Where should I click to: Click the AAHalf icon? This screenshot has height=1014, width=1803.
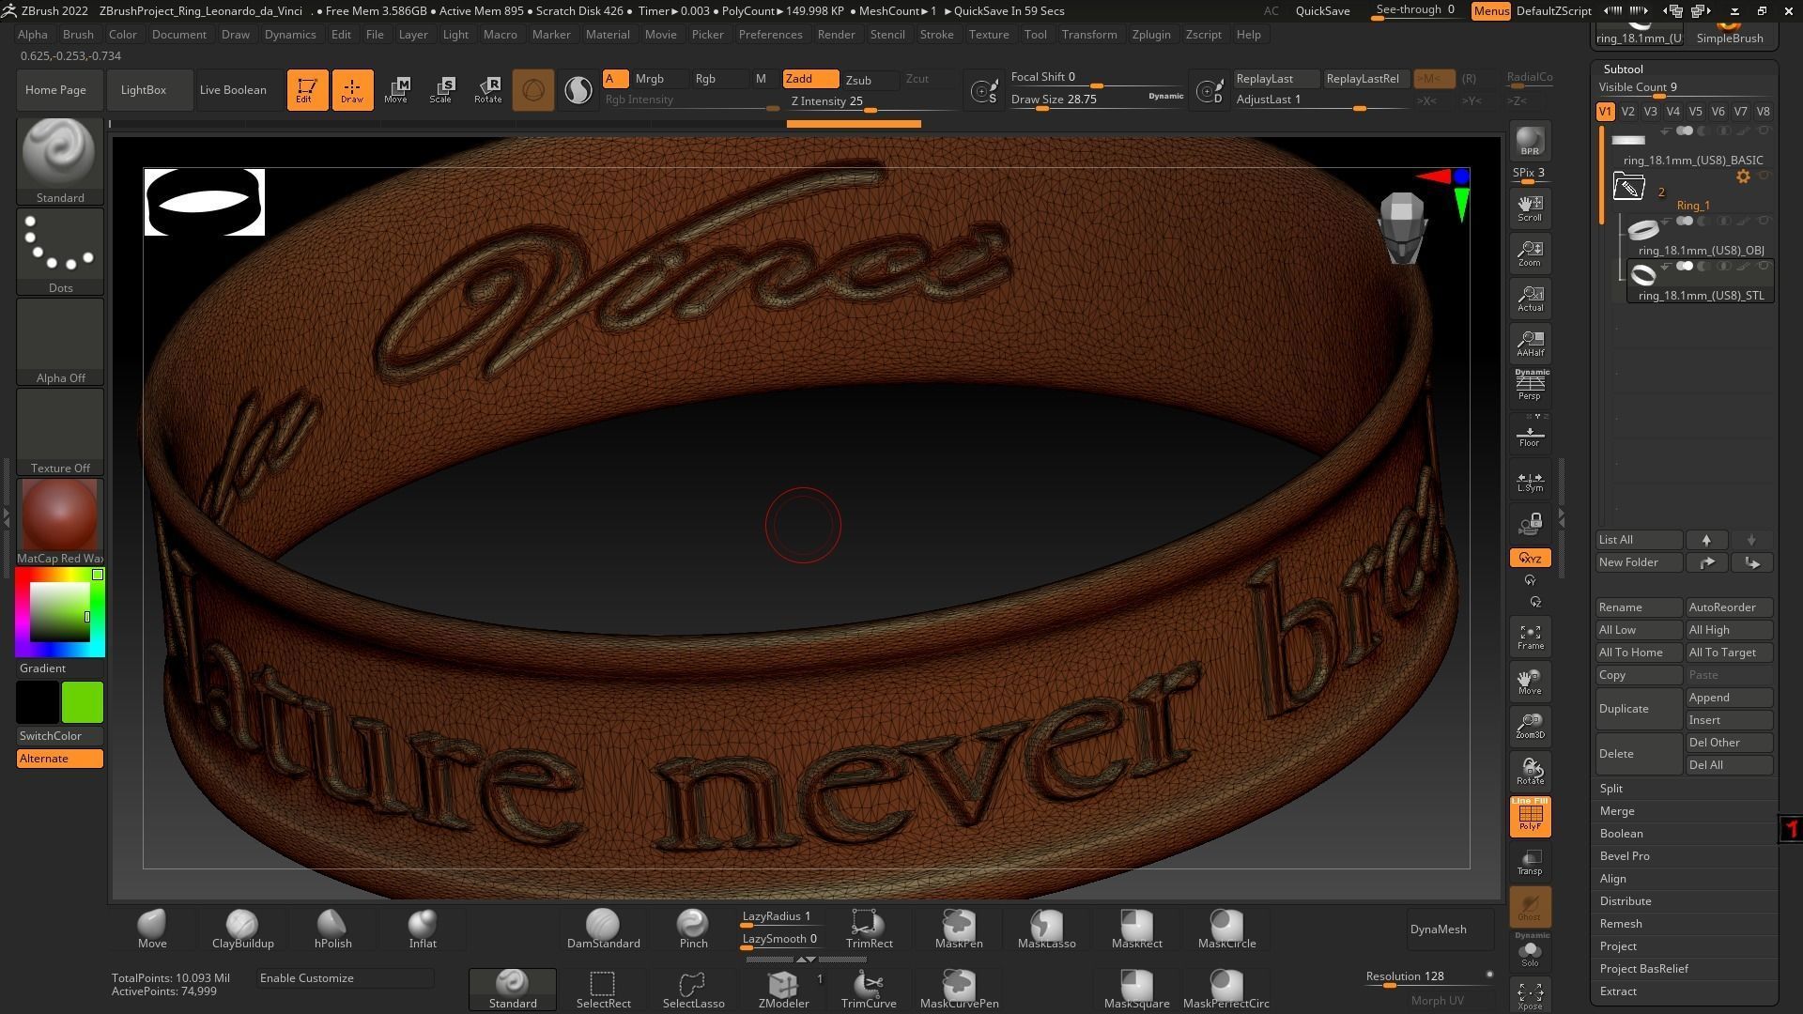click(x=1530, y=343)
